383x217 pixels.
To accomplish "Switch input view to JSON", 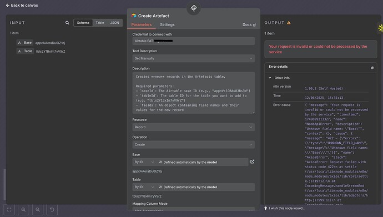I will pos(114,23).
